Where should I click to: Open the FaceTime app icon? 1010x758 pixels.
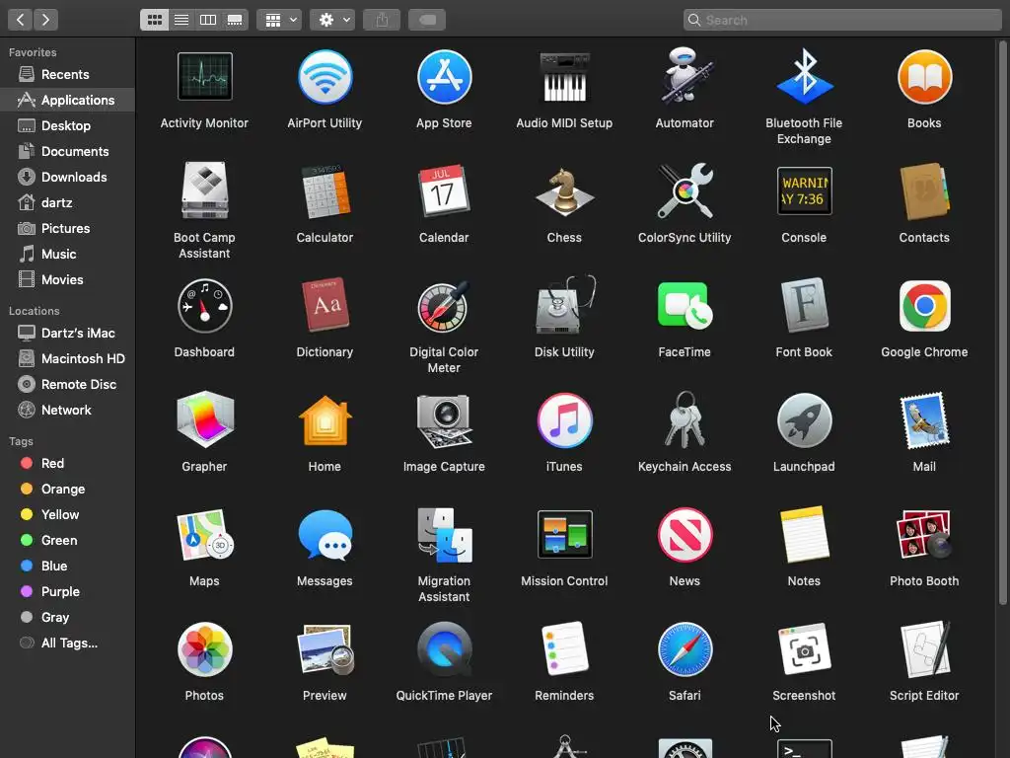[x=685, y=305]
